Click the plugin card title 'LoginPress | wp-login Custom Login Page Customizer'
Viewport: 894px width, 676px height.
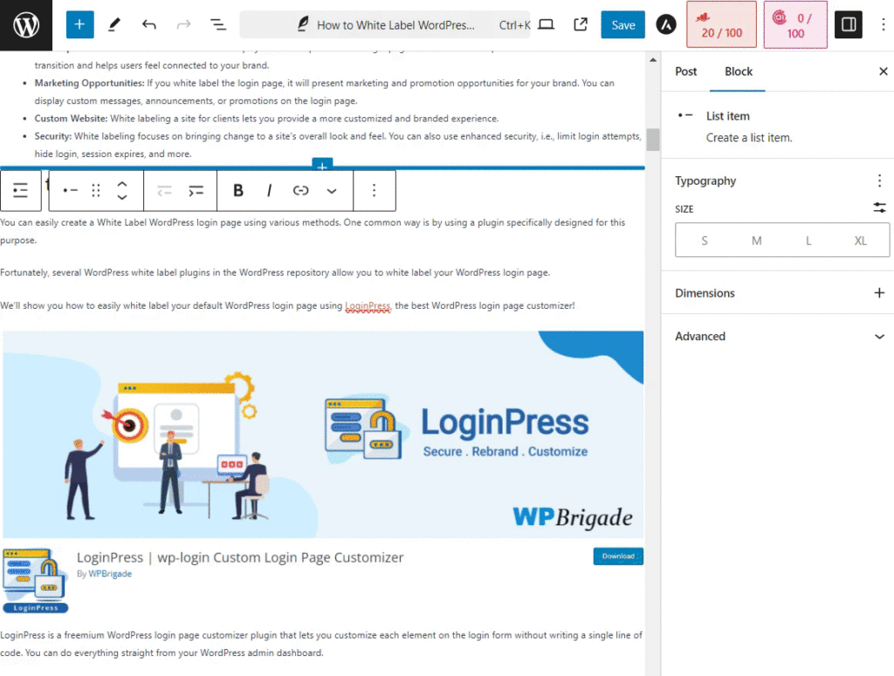(x=240, y=557)
